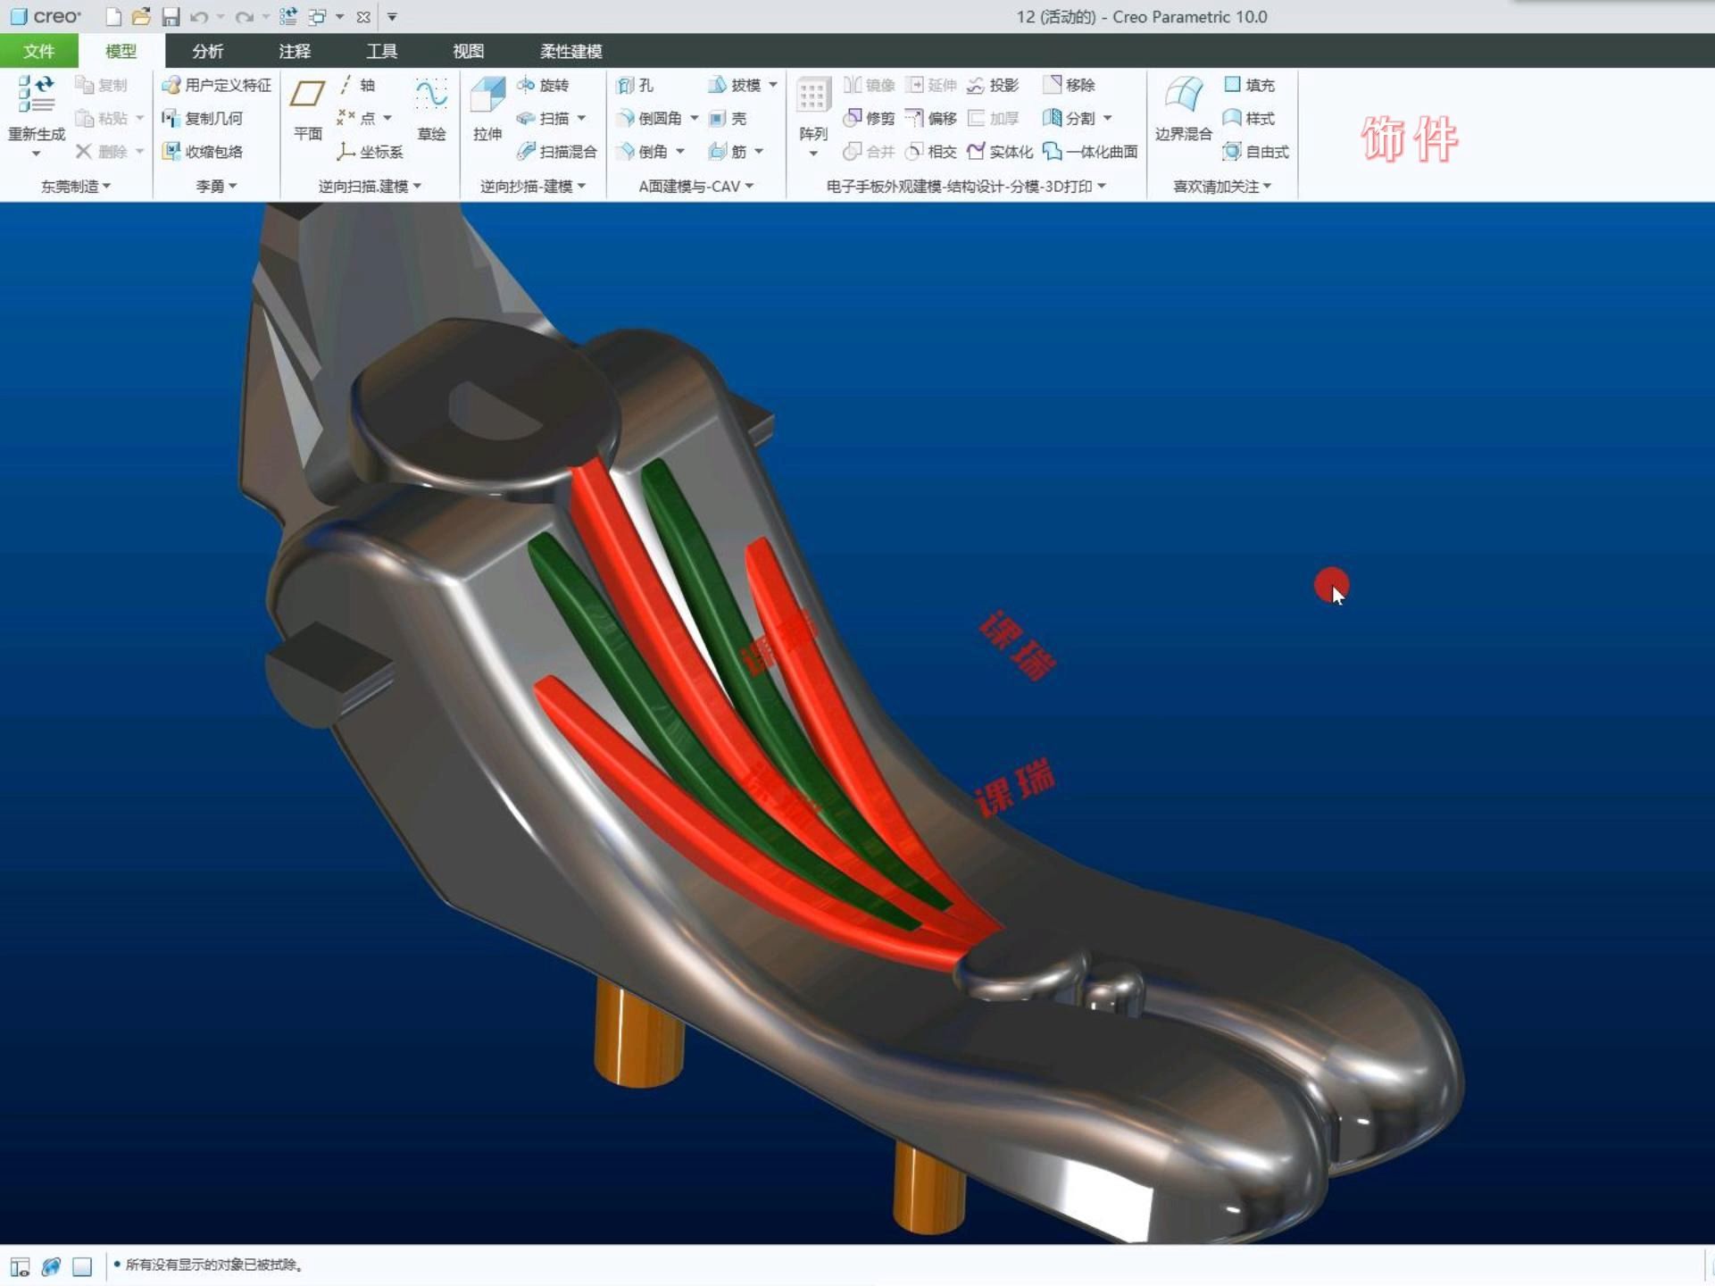The image size is (1715, 1286).
Task: Toggle the model tree display in status bar
Action: tap(20, 1266)
